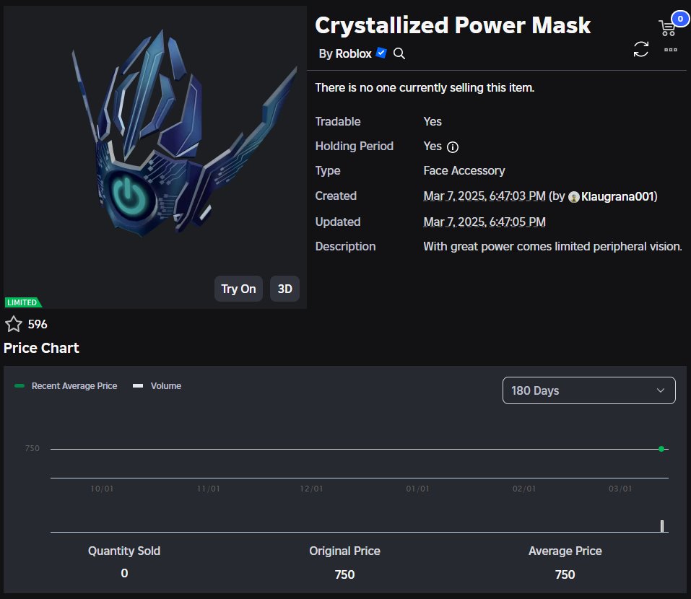Open the shopping cart icon
This screenshot has width=691, height=599.
pos(667,28)
